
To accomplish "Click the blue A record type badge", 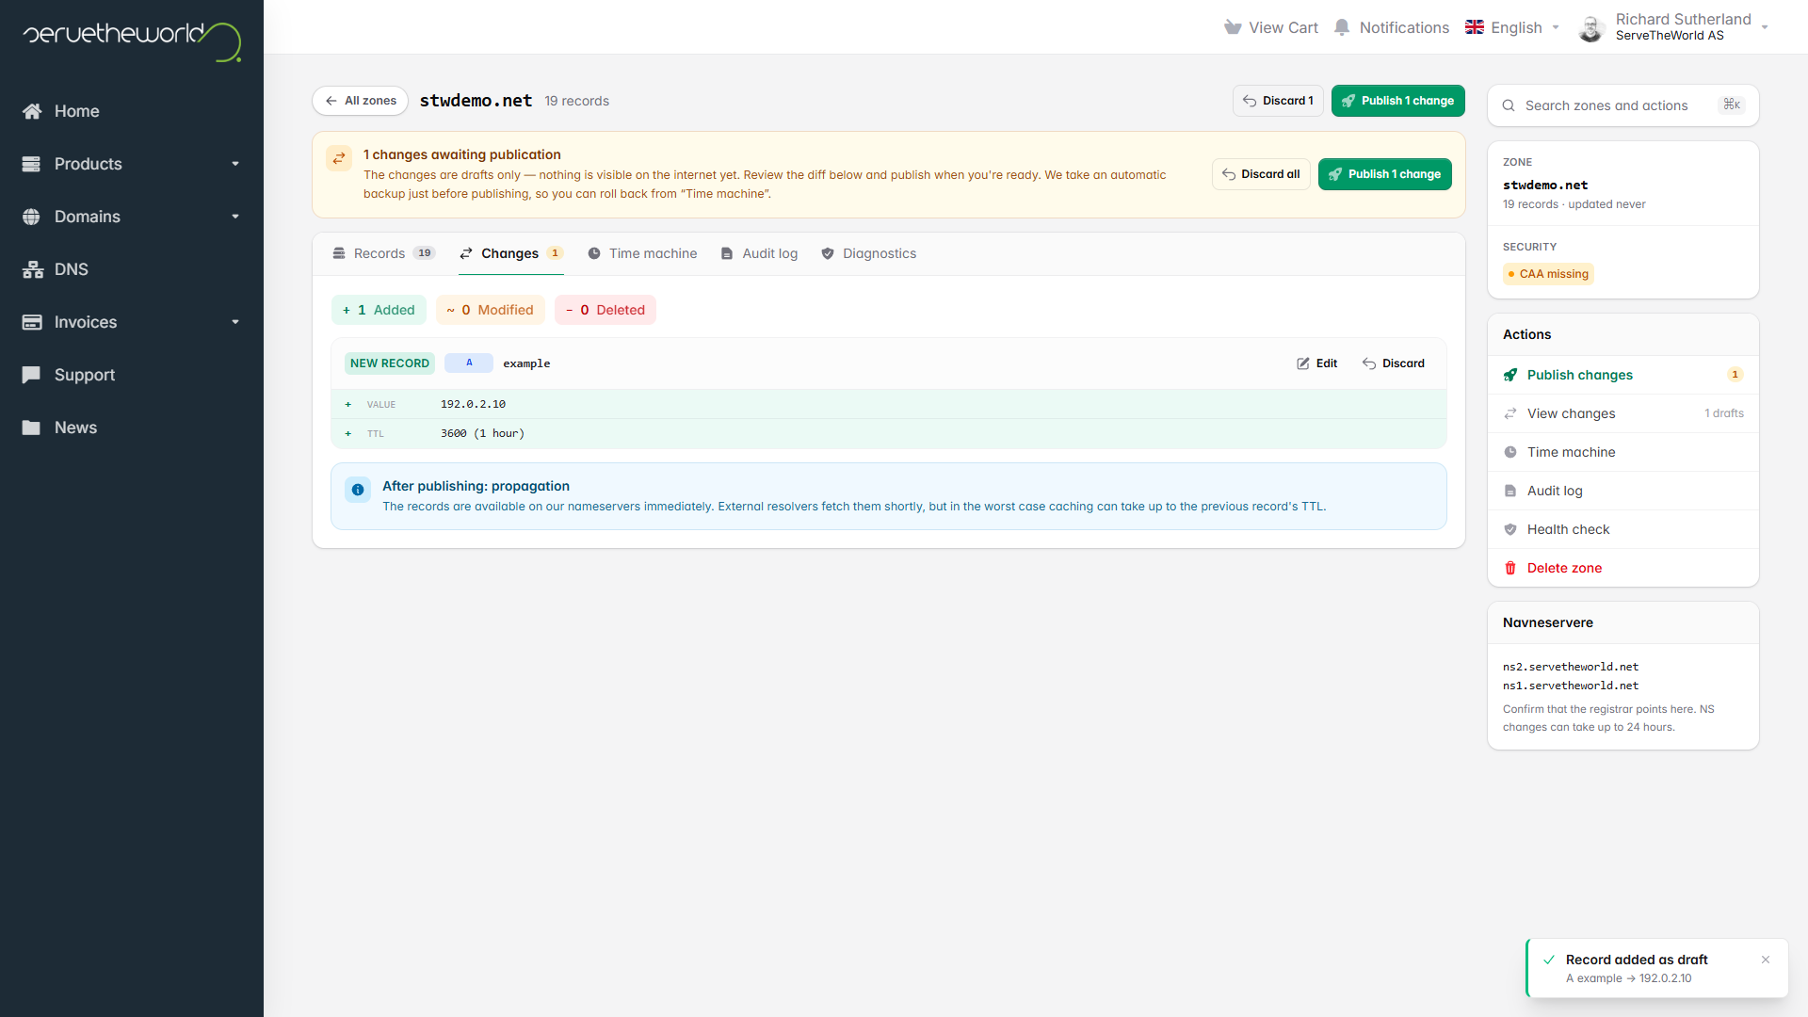I will (x=469, y=363).
